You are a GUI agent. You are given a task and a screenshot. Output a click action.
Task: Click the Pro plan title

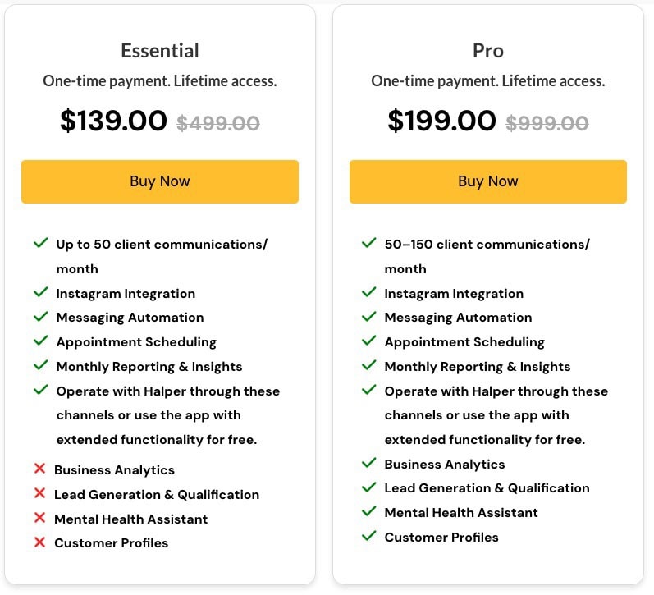click(x=488, y=51)
